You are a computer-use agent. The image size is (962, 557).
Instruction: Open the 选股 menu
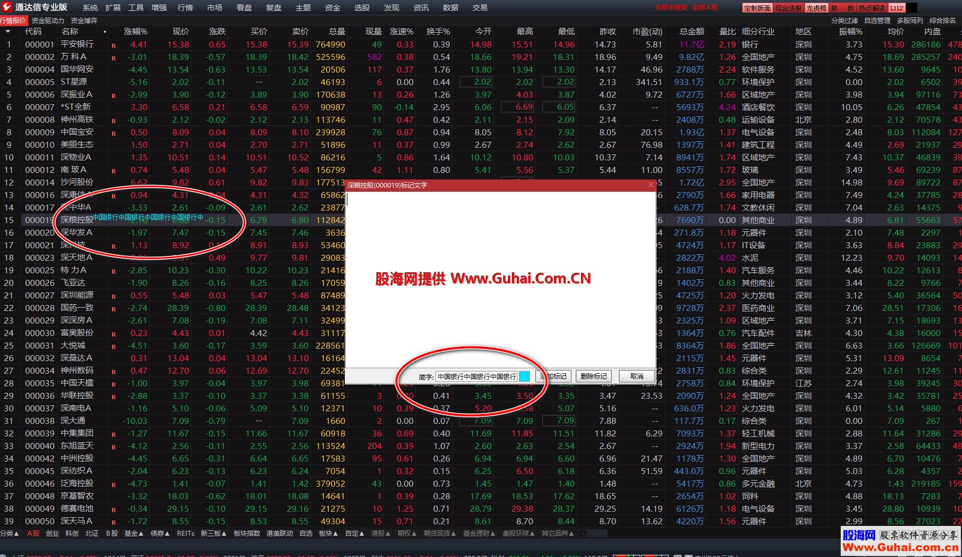[x=362, y=8]
